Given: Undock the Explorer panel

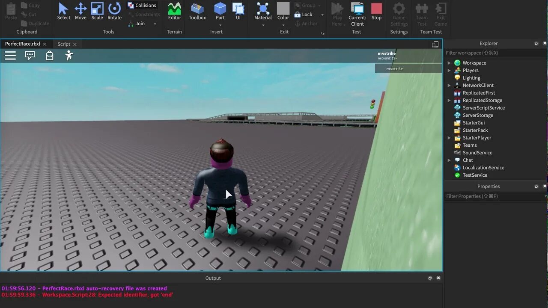Looking at the screenshot, I should pyautogui.click(x=536, y=43).
